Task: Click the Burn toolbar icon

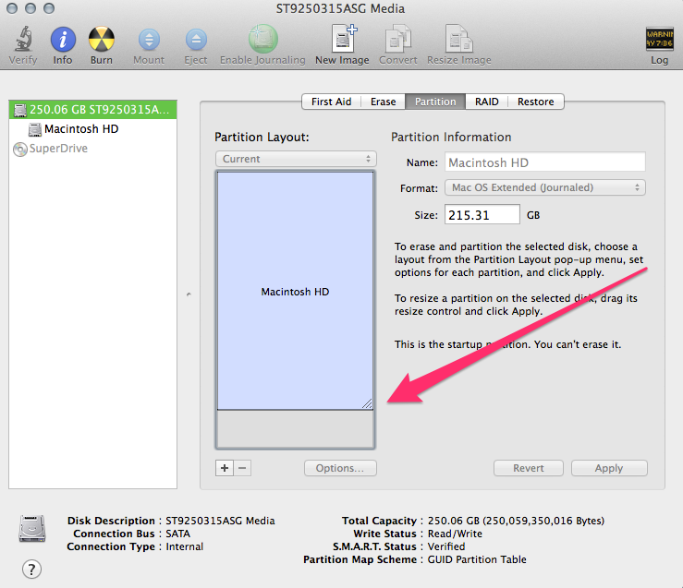Action: pyautogui.click(x=102, y=40)
